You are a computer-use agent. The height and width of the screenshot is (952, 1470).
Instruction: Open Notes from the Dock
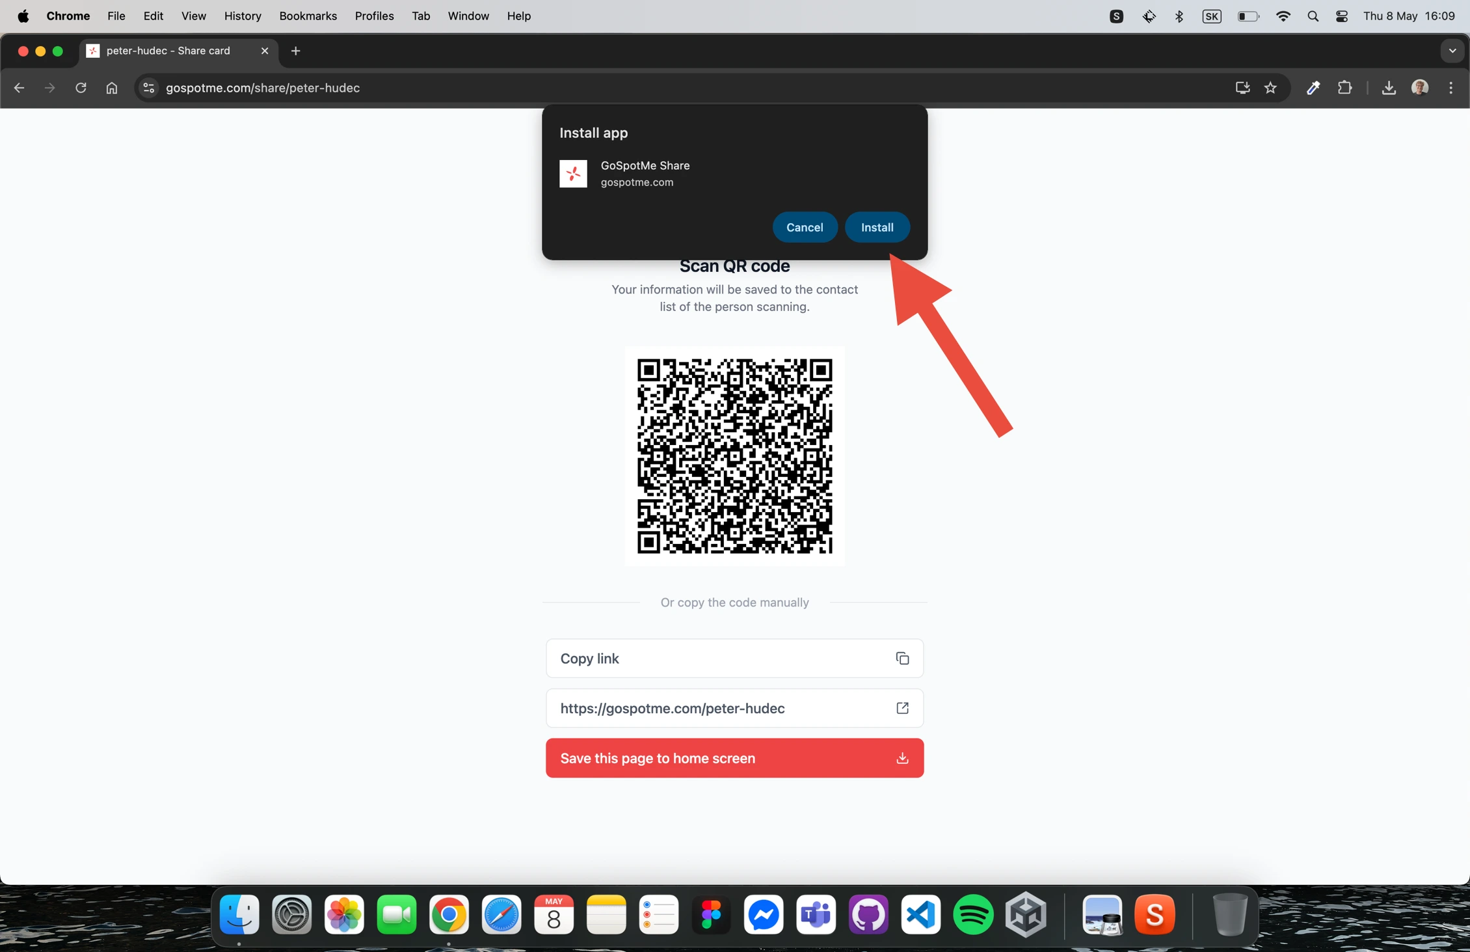point(606,914)
